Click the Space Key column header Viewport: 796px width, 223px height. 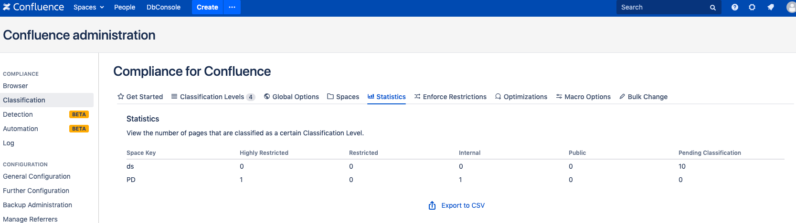pyautogui.click(x=141, y=153)
